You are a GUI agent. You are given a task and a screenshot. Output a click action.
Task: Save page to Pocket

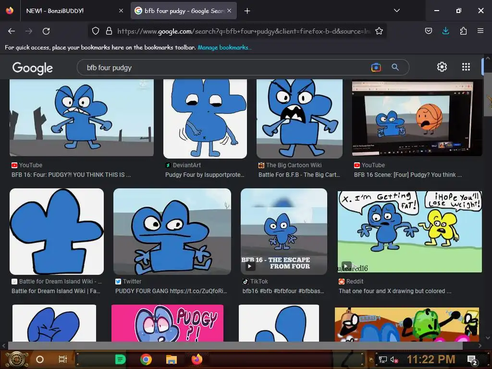coord(428,31)
